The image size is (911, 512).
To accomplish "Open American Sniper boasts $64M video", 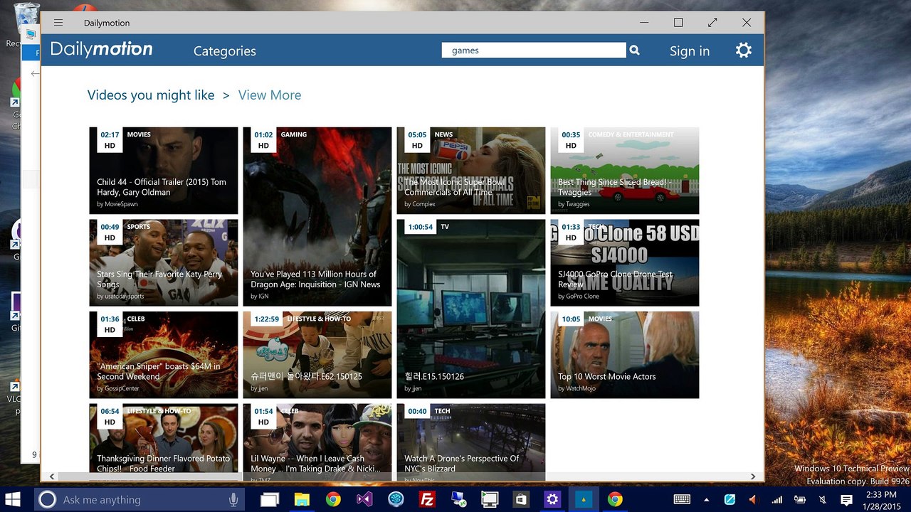I will pyautogui.click(x=164, y=355).
